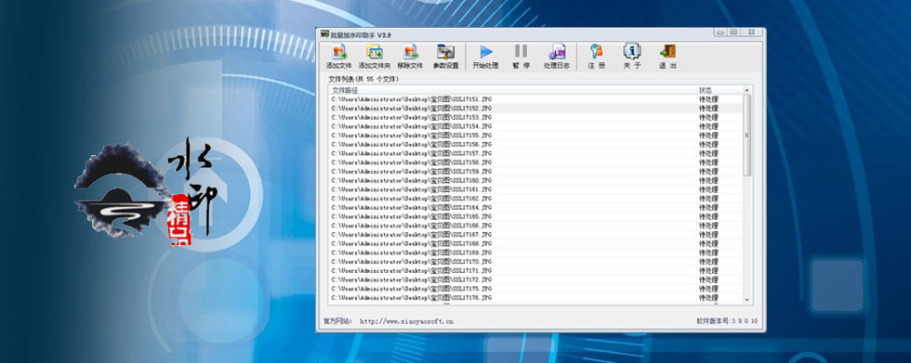Image resolution: width=911 pixels, height=363 pixels.
Task: Select the SSL17157.JPG file row
Action: click(535, 153)
